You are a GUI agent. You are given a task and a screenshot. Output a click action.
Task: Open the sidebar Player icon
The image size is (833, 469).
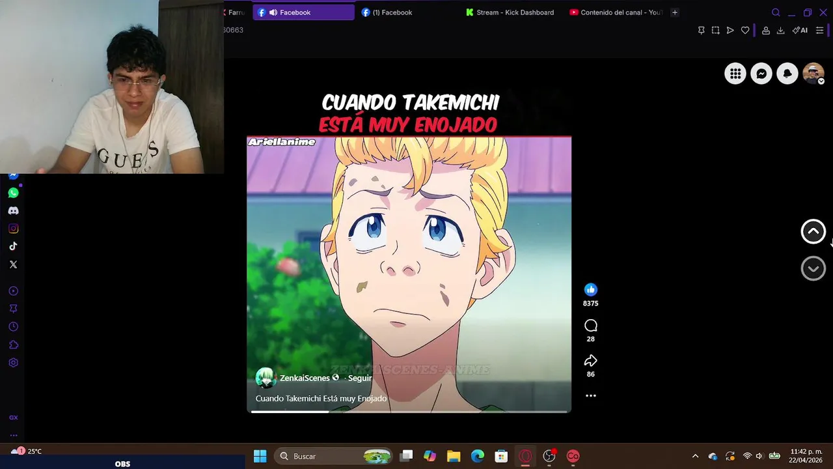13,291
